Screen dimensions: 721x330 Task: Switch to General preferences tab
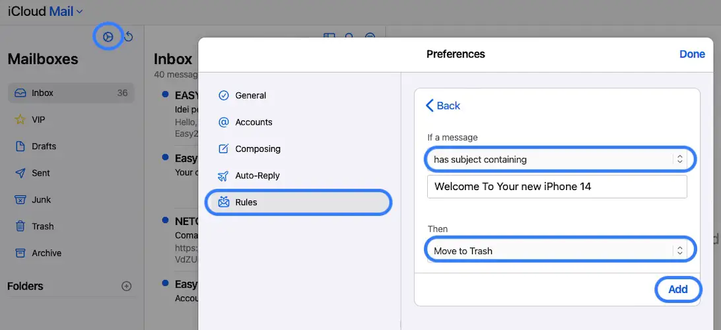[x=250, y=95]
